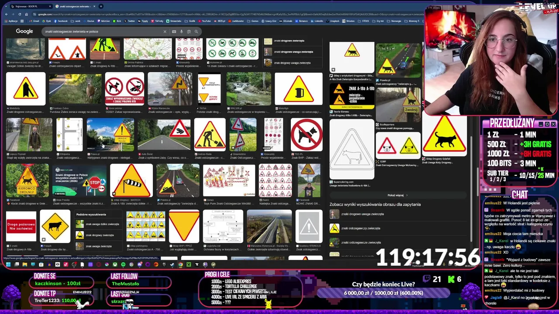The image size is (559, 314).
Task: Open the Chrome home page button
Action: click(x=26, y=14)
